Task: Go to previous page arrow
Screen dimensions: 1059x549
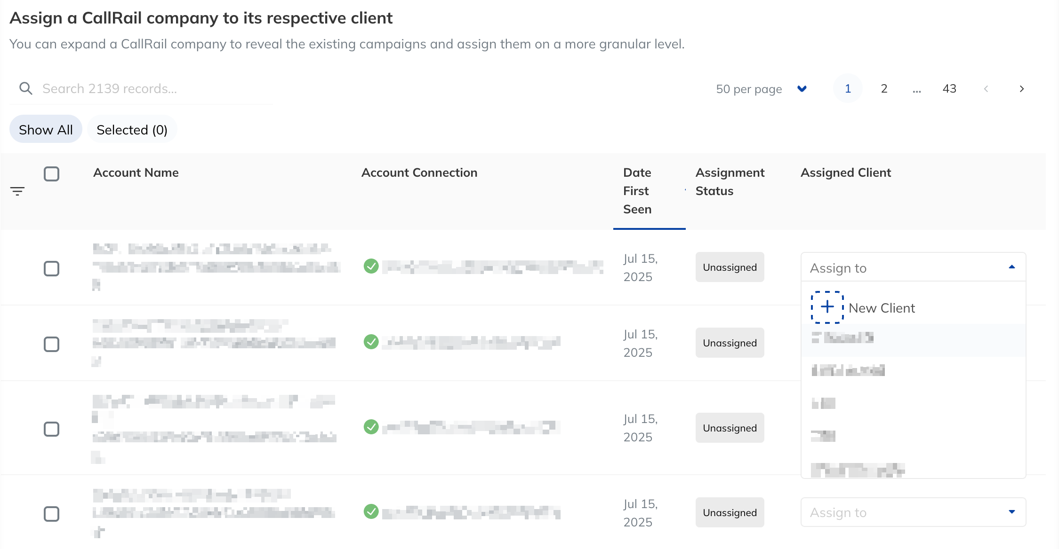Action: [x=986, y=89]
